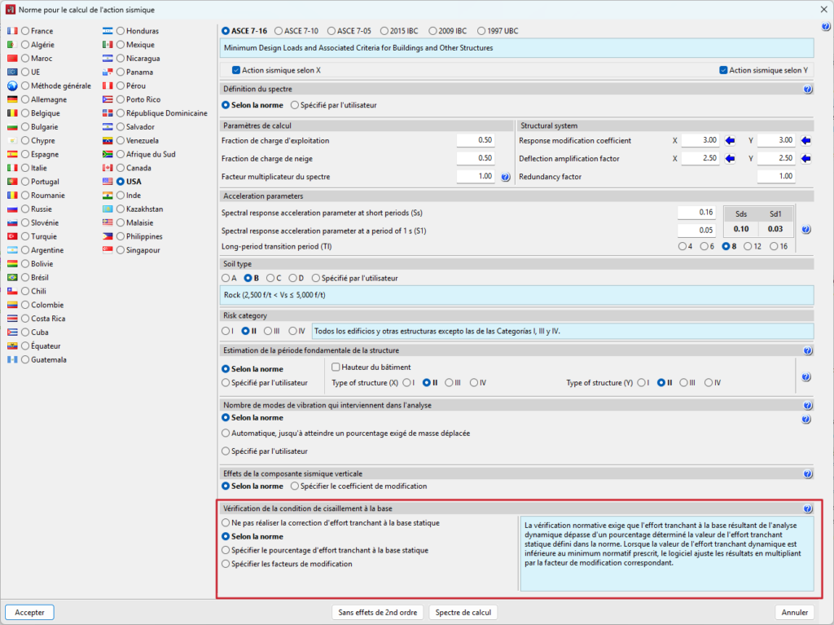Click the Mexique flag icon
The width and height of the screenshot is (834, 625).
click(x=108, y=45)
